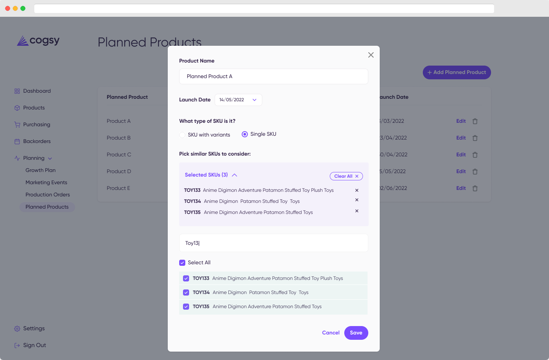549x360 pixels.
Task: Click the Settings gear icon
Action: (x=17, y=329)
